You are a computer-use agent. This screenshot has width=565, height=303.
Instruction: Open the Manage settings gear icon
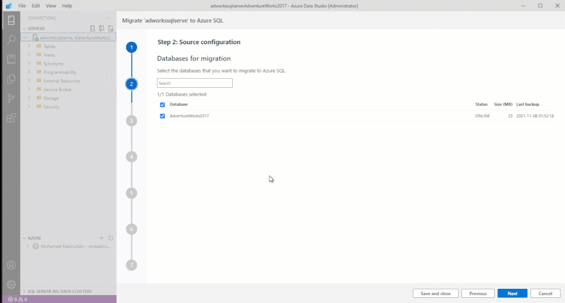11,284
